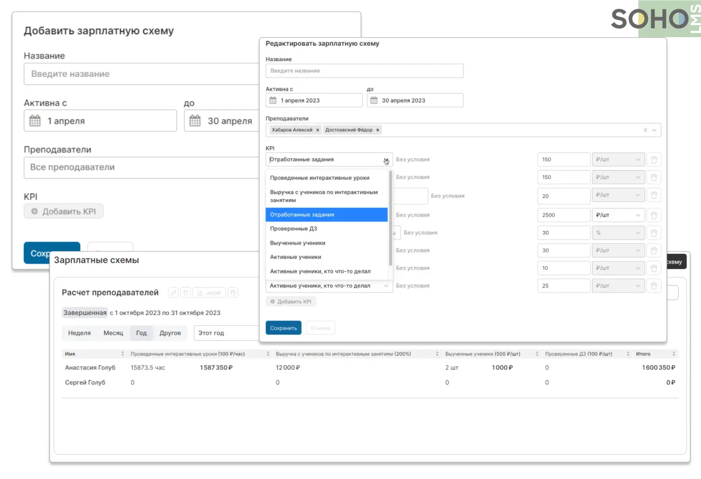701x479 pixels.
Task: Click Анастасия Голуб row name
Action: [x=90, y=368]
